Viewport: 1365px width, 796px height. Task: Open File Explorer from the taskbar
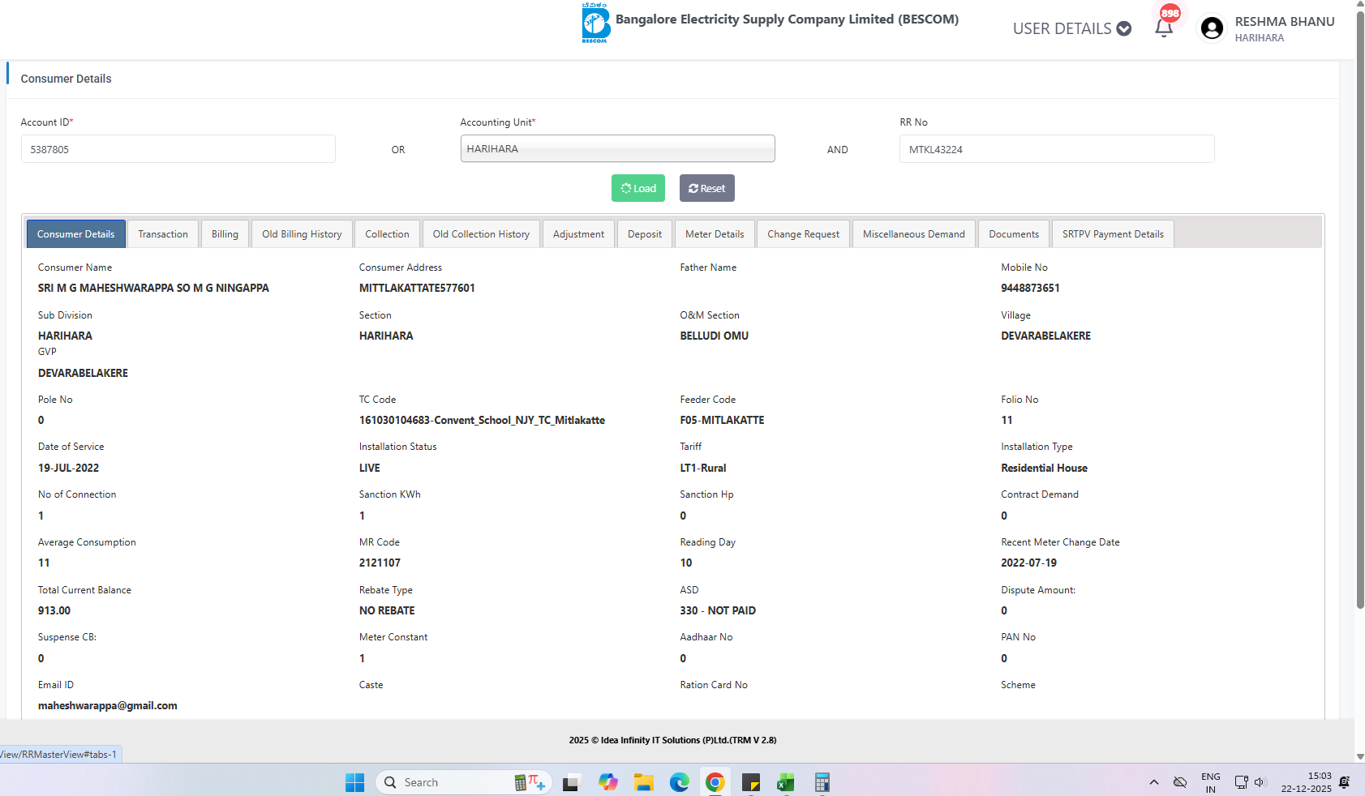coord(644,782)
